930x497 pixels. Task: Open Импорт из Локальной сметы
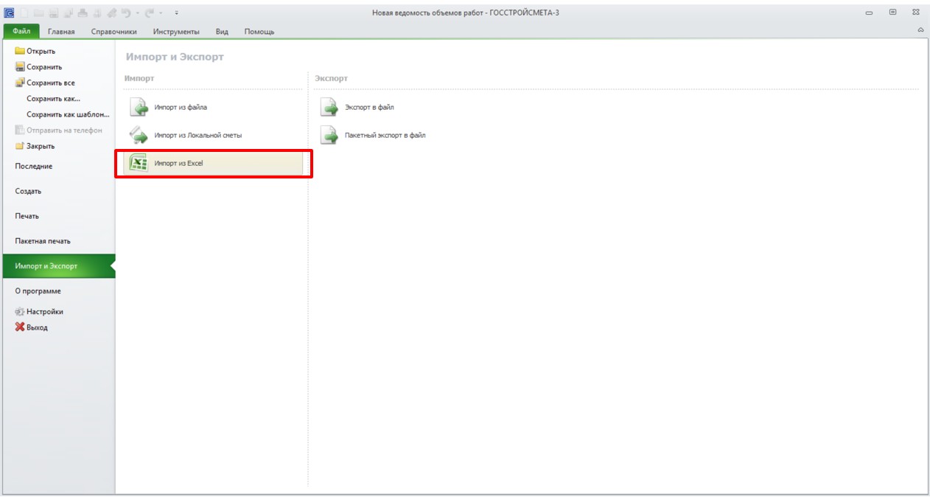click(197, 136)
